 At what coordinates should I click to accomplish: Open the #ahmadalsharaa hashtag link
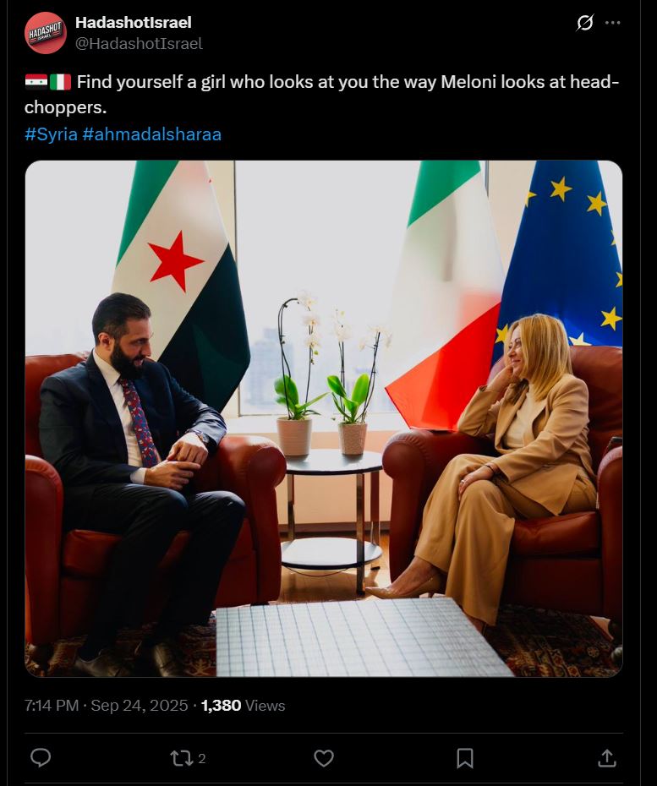pyautogui.click(x=152, y=134)
